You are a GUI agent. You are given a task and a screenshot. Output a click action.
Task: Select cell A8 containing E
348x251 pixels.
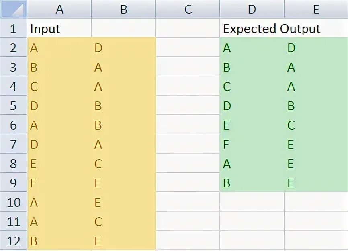(x=59, y=163)
